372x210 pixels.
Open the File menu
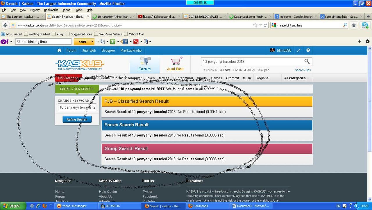point(4,10)
